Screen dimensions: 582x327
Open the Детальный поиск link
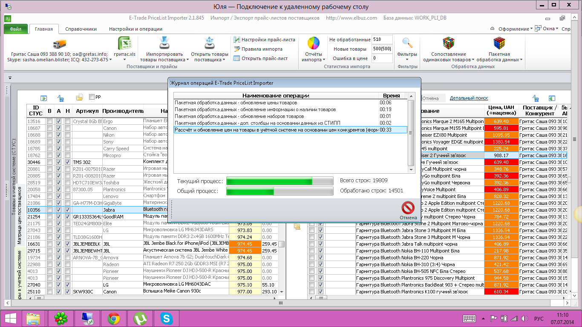(469, 98)
